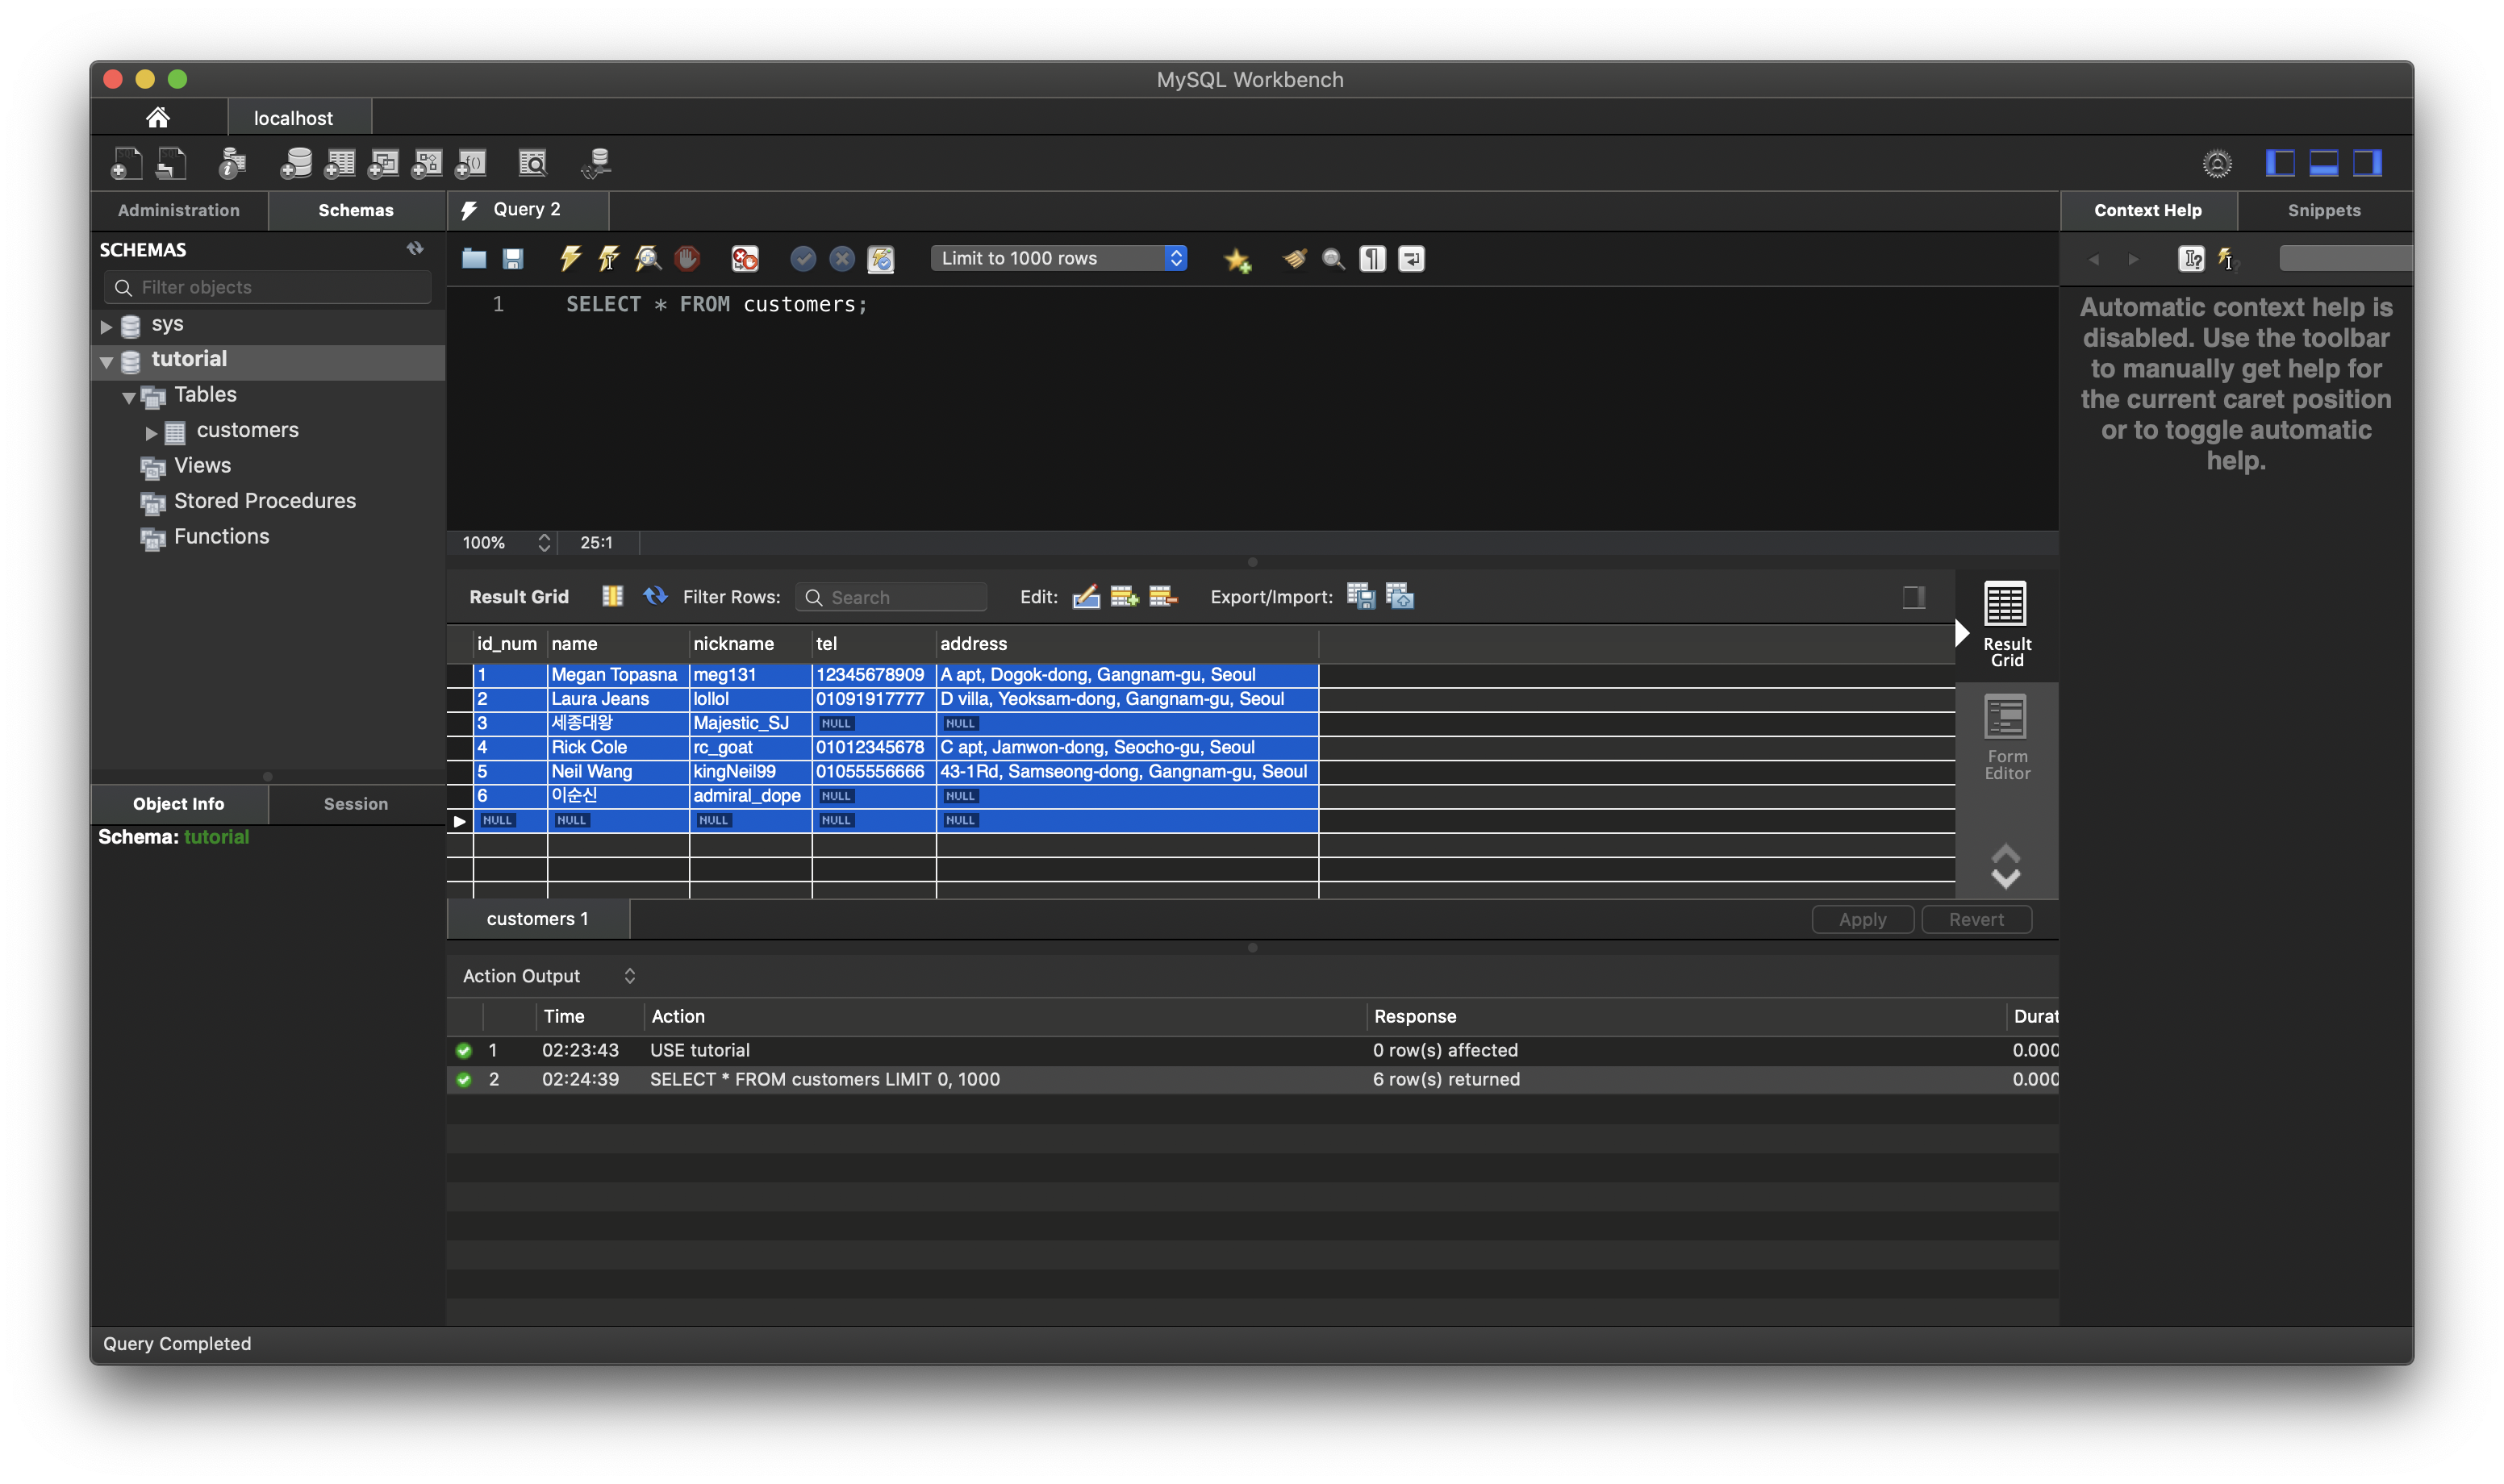This screenshot has height=1484, width=2504.
Task: Save the SQL script with the floppy icon
Action: coord(513,259)
